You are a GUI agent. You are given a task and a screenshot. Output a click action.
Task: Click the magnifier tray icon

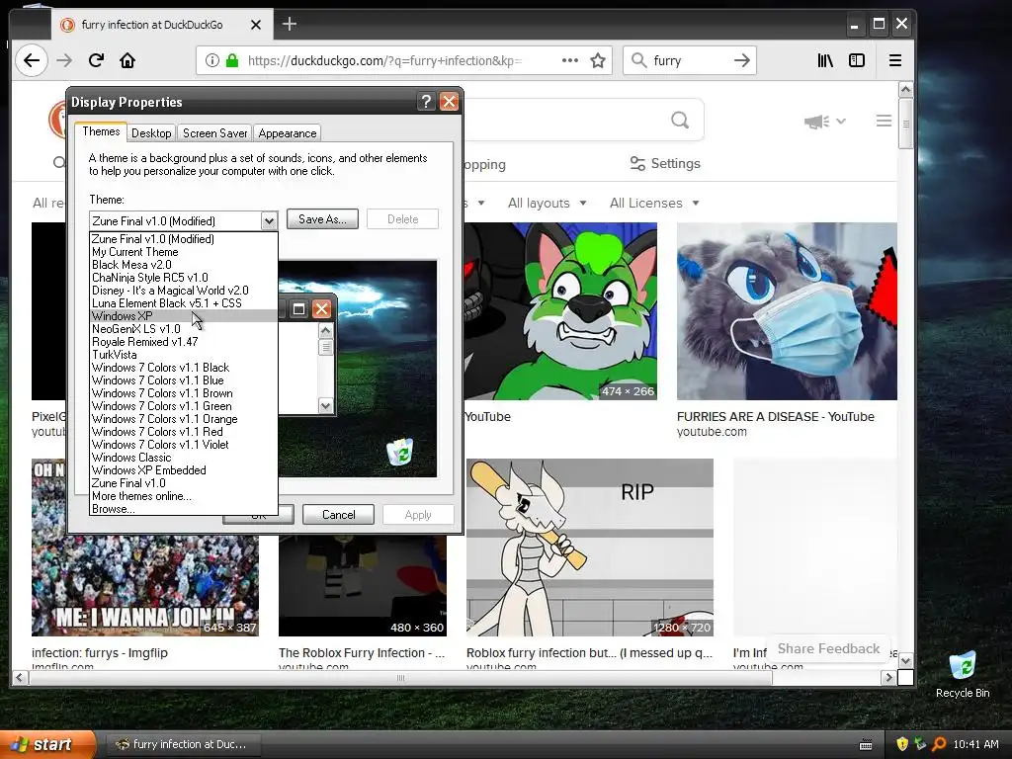tap(939, 744)
